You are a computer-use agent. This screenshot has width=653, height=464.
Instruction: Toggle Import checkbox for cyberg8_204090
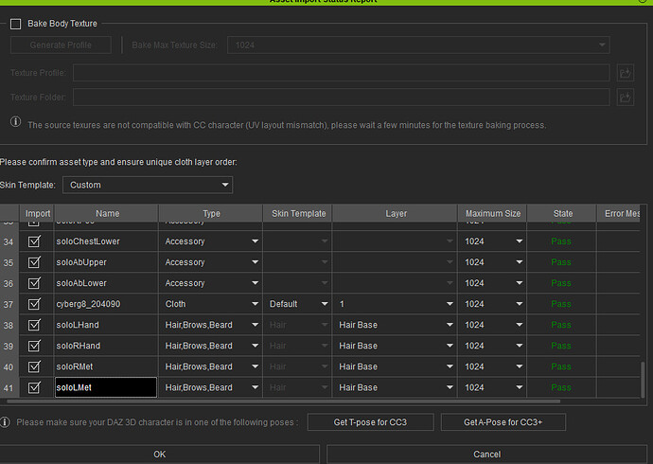coord(35,304)
